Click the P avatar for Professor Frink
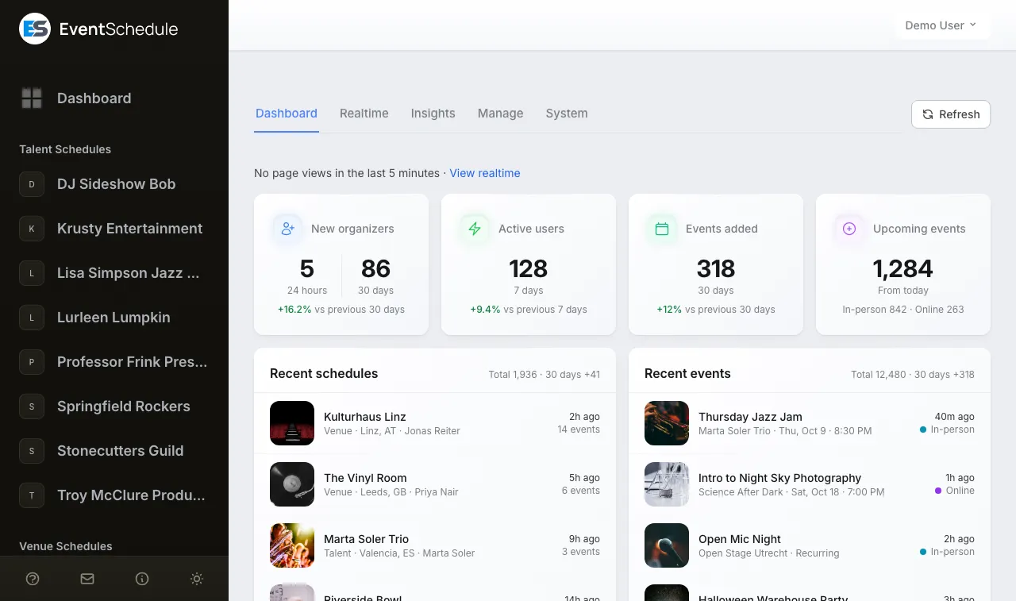 (x=32, y=362)
